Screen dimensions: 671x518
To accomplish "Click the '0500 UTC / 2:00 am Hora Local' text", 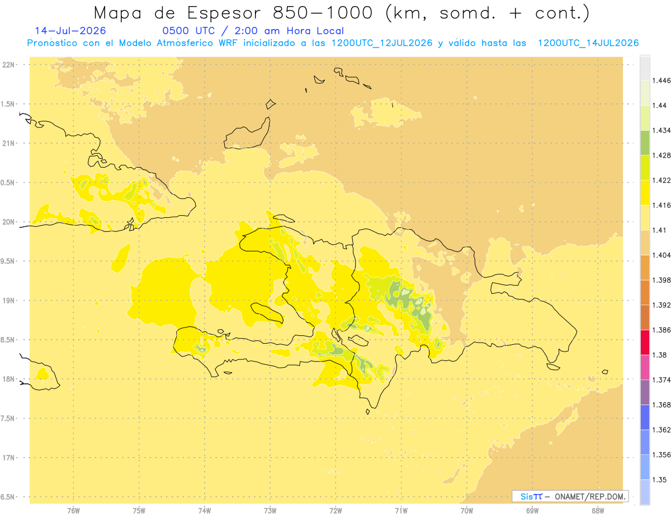I will [x=253, y=31].
